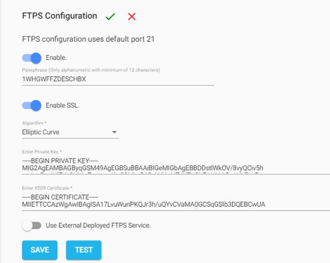Click the BEGIN PRIVATE KEY line
Image resolution: width=330 pixels, height=263 pixels.
click(x=60, y=161)
